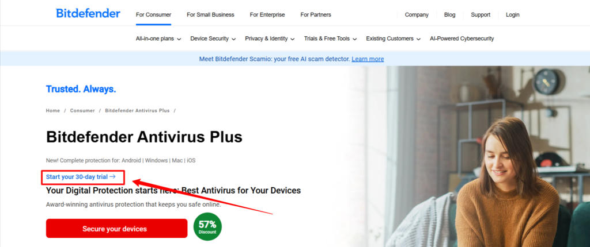Start your 30-day trial link
This screenshot has height=247, width=590.
tap(81, 176)
